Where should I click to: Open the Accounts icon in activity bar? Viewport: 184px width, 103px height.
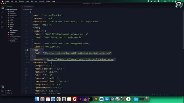tap(2, 87)
